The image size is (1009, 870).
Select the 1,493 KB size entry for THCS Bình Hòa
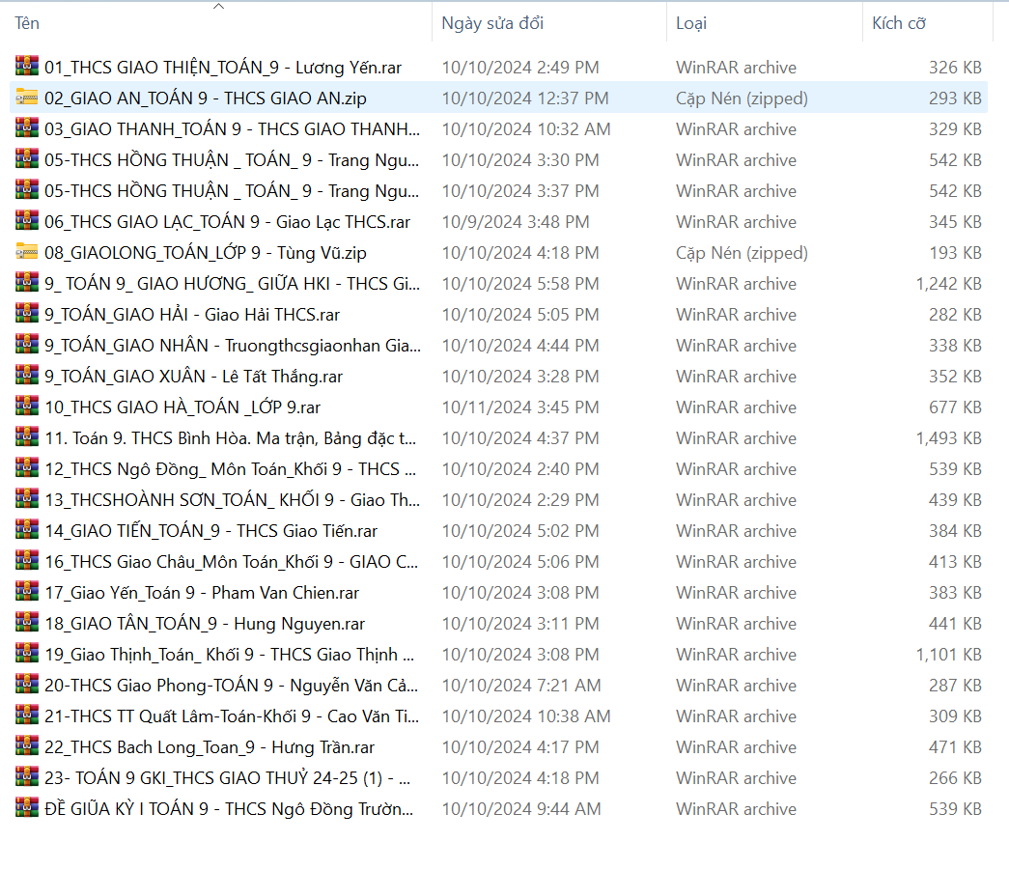948,438
